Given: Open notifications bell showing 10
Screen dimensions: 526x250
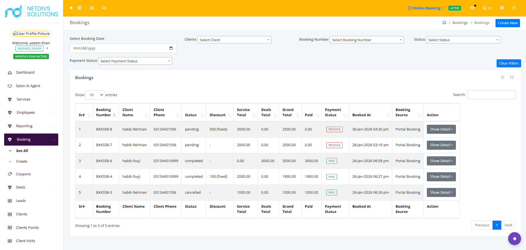Looking at the screenshot, I should [487, 8].
